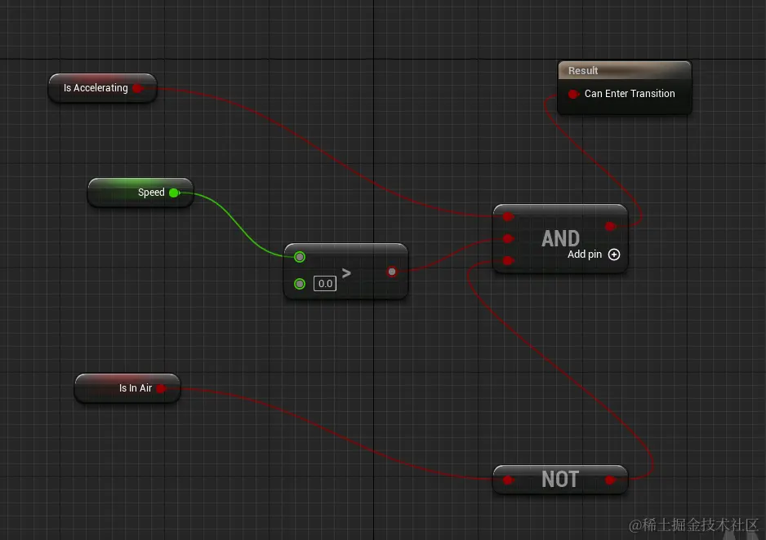The image size is (766, 540).
Task: Edit the 0.0 value field
Action: point(325,283)
